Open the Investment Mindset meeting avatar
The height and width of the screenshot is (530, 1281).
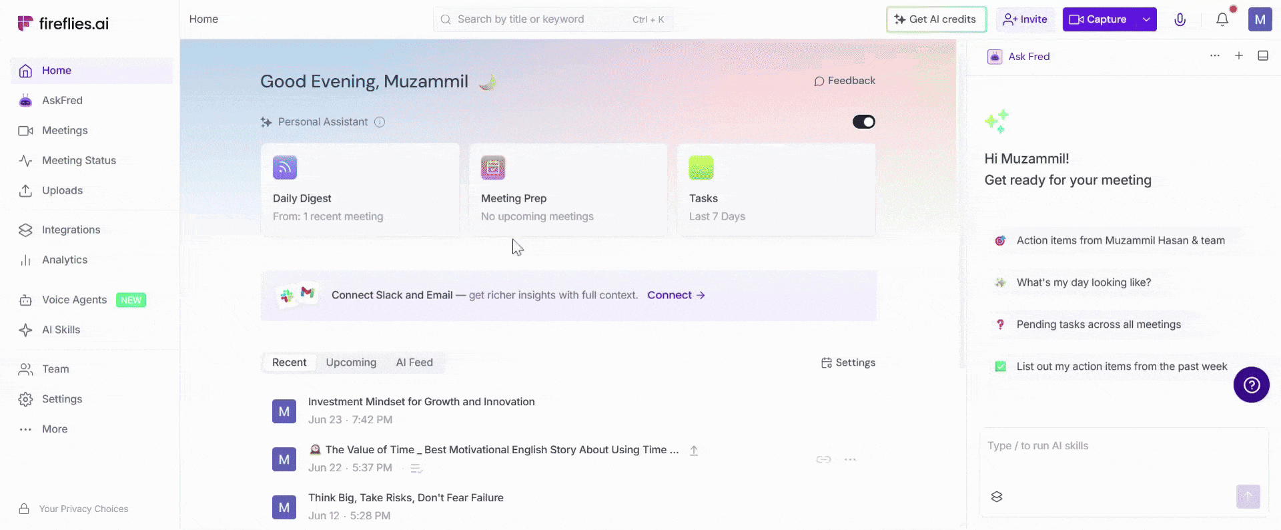284,411
